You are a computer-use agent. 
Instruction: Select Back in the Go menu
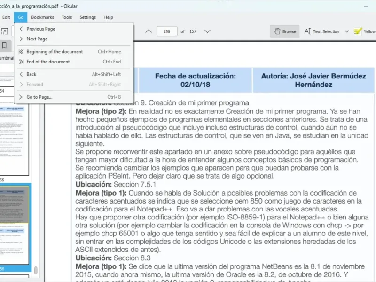coord(74,74)
